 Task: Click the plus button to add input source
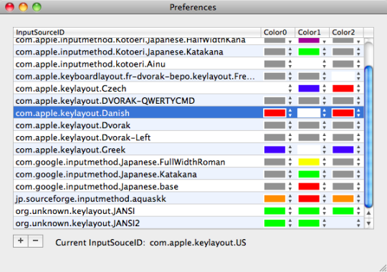(21, 241)
